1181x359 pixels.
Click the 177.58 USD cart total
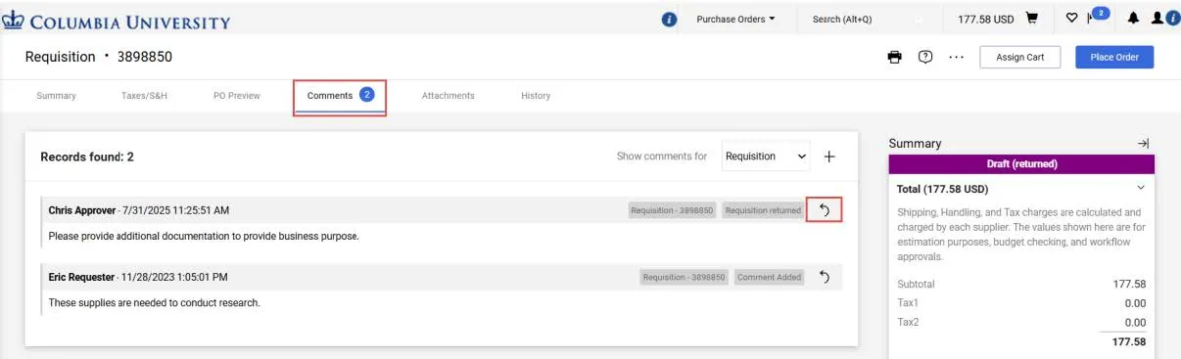[985, 19]
